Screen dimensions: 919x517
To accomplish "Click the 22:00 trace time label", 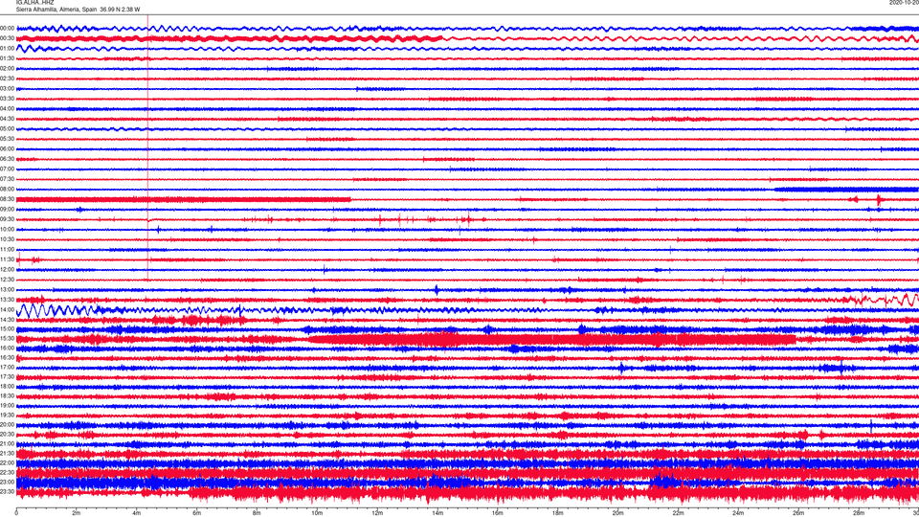I will 8,462.
